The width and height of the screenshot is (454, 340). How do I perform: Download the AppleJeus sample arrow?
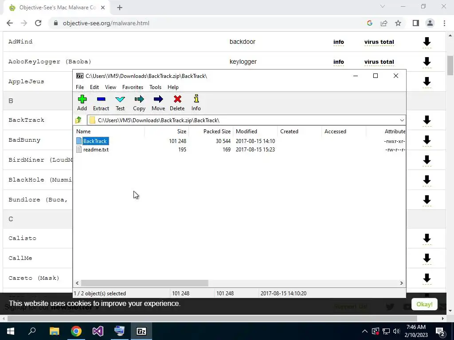point(427,81)
